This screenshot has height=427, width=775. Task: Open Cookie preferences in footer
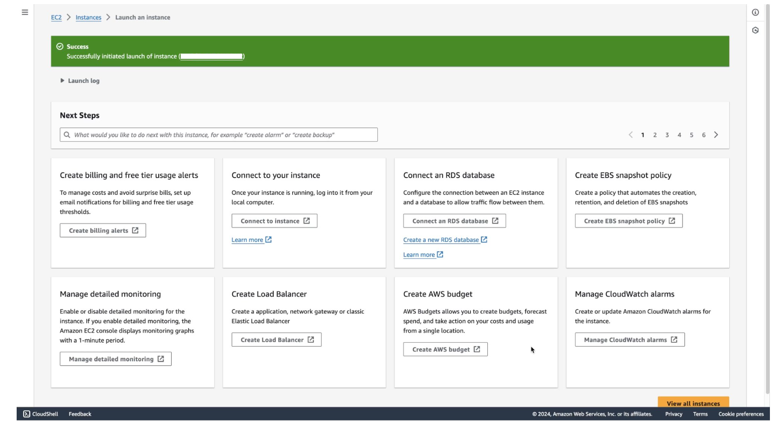click(741, 414)
